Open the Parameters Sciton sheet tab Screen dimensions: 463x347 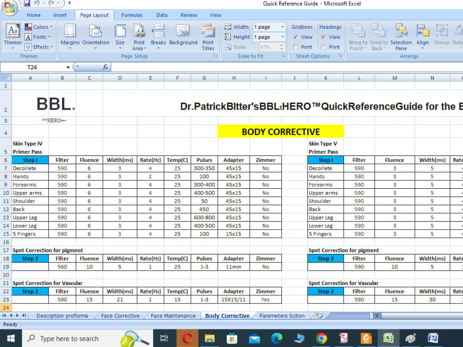pos(282,316)
